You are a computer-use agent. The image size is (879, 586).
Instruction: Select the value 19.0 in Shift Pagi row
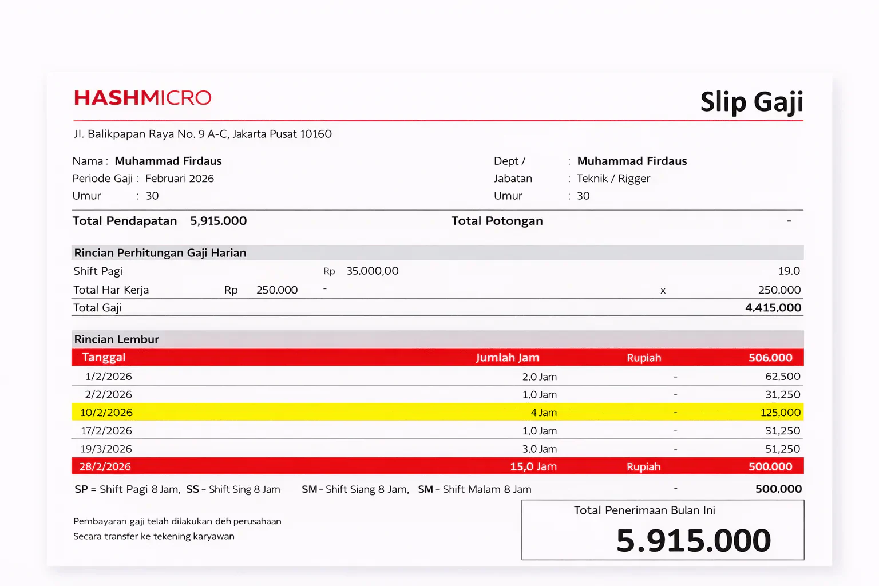tap(789, 271)
